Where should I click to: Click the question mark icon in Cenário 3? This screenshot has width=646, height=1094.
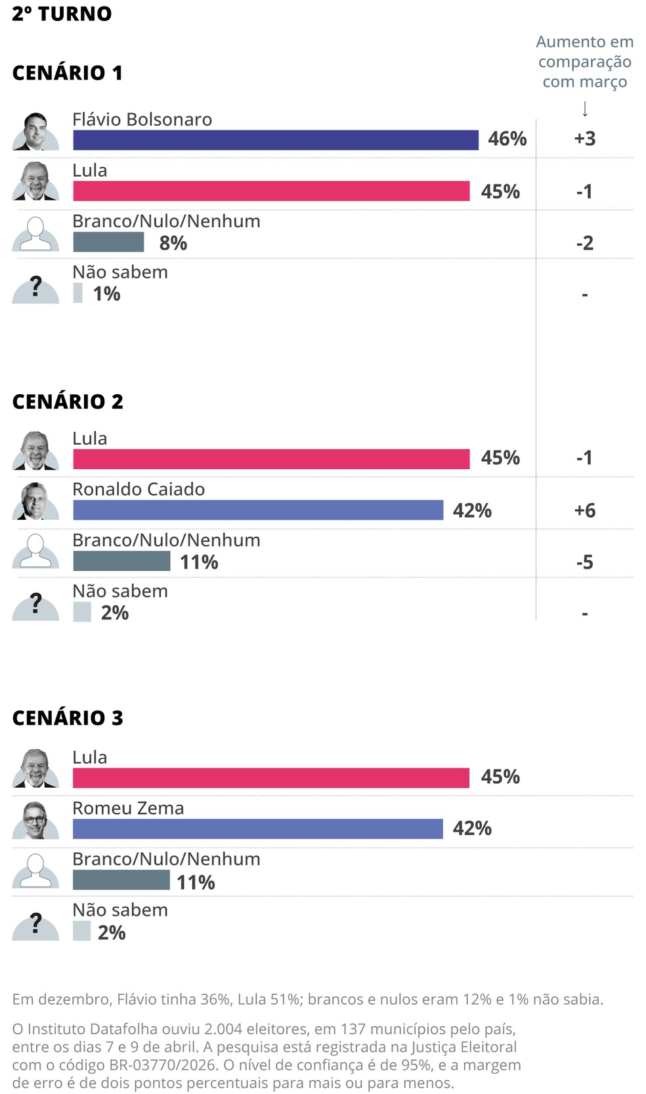click(x=35, y=924)
